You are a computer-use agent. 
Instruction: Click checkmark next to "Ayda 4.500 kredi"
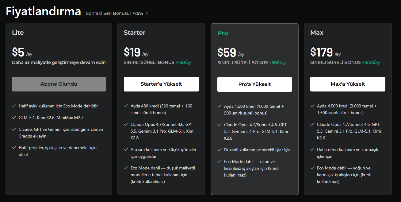(x=312, y=106)
